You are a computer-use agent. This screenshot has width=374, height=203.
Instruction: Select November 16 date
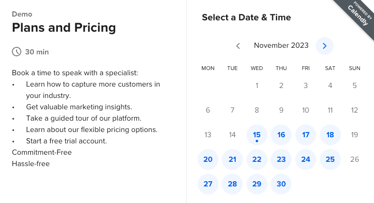pos(281,135)
